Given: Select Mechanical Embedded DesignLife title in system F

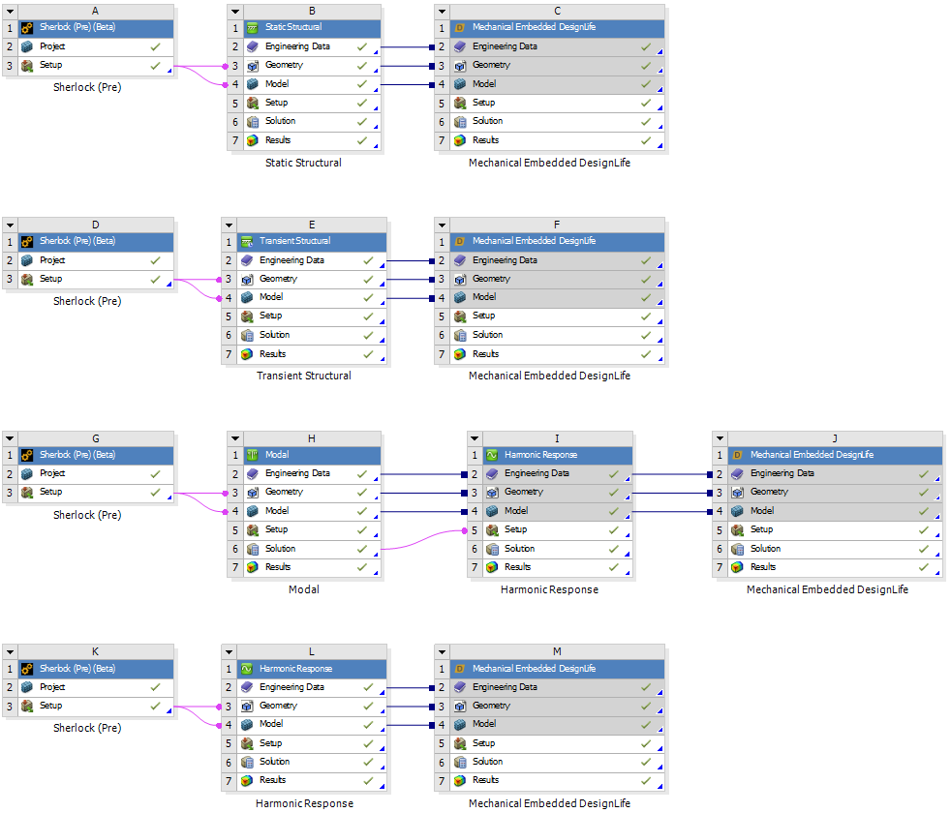Looking at the screenshot, I should click(x=558, y=241).
